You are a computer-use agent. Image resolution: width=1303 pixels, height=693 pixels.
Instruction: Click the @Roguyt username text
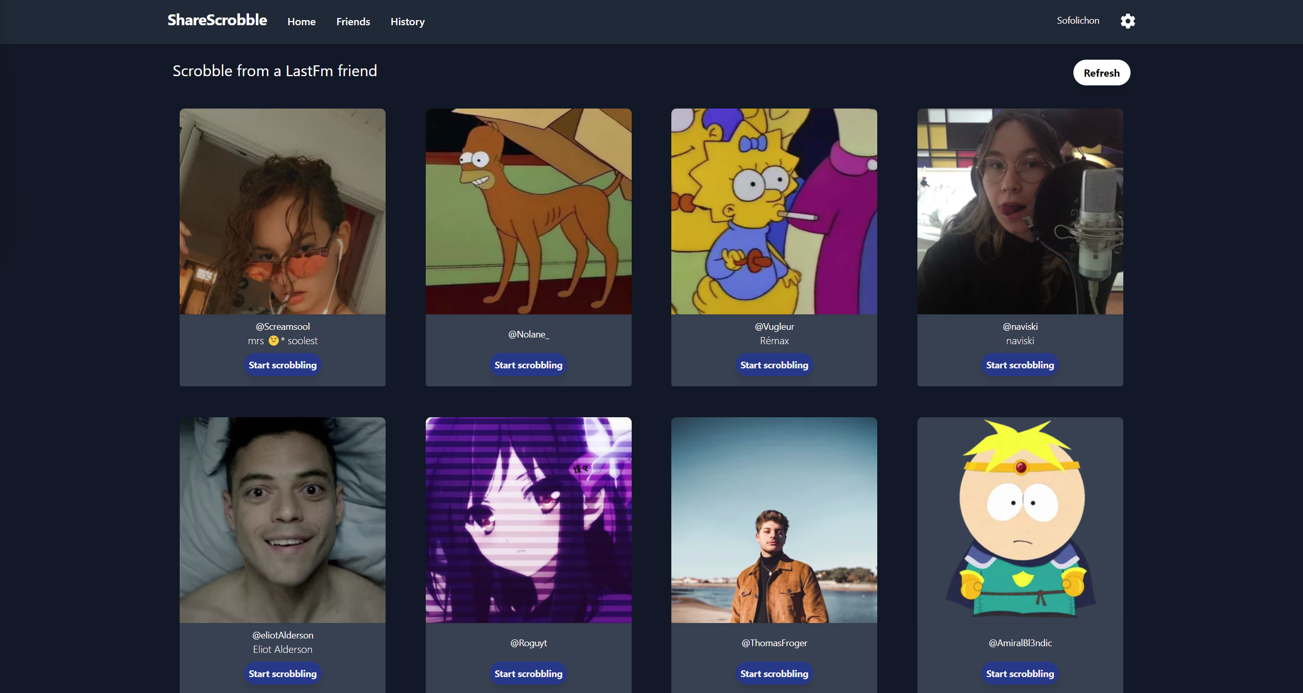tap(529, 643)
